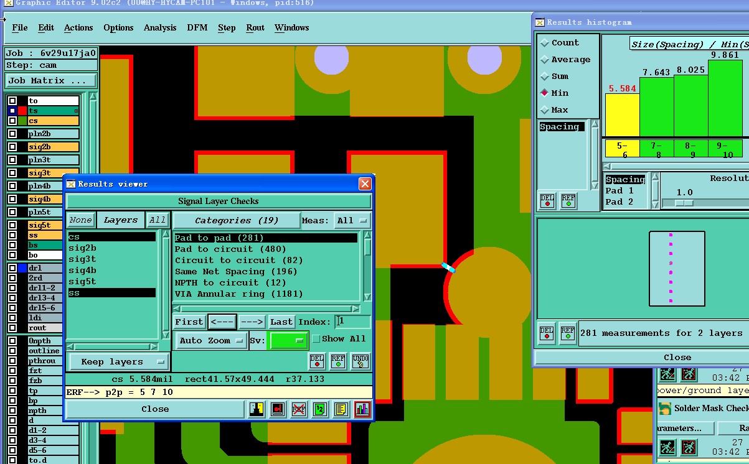749x464 pixels.
Task: Click the numbered 12 icon in Results viewer
Action: (x=320, y=409)
